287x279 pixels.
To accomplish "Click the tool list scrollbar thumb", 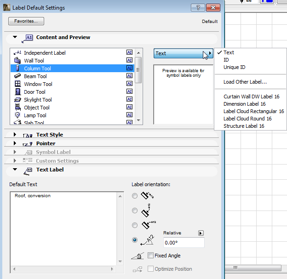I will [x=138, y=70].
